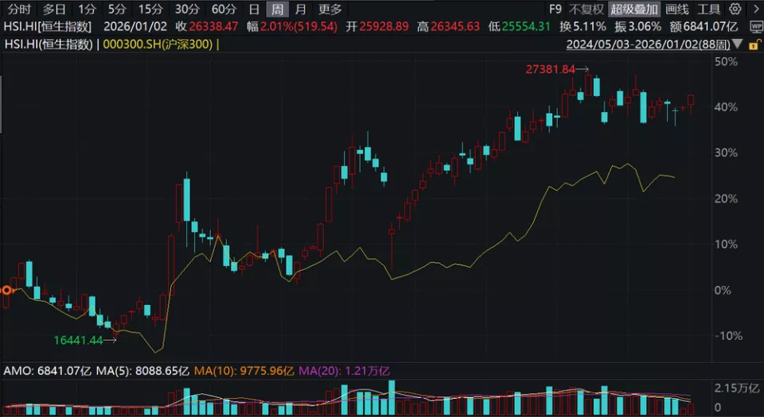Image resolution: width=764 pixels, height=417 pixels.
Task: Open the 工具 tools menu
Action: 708,10
